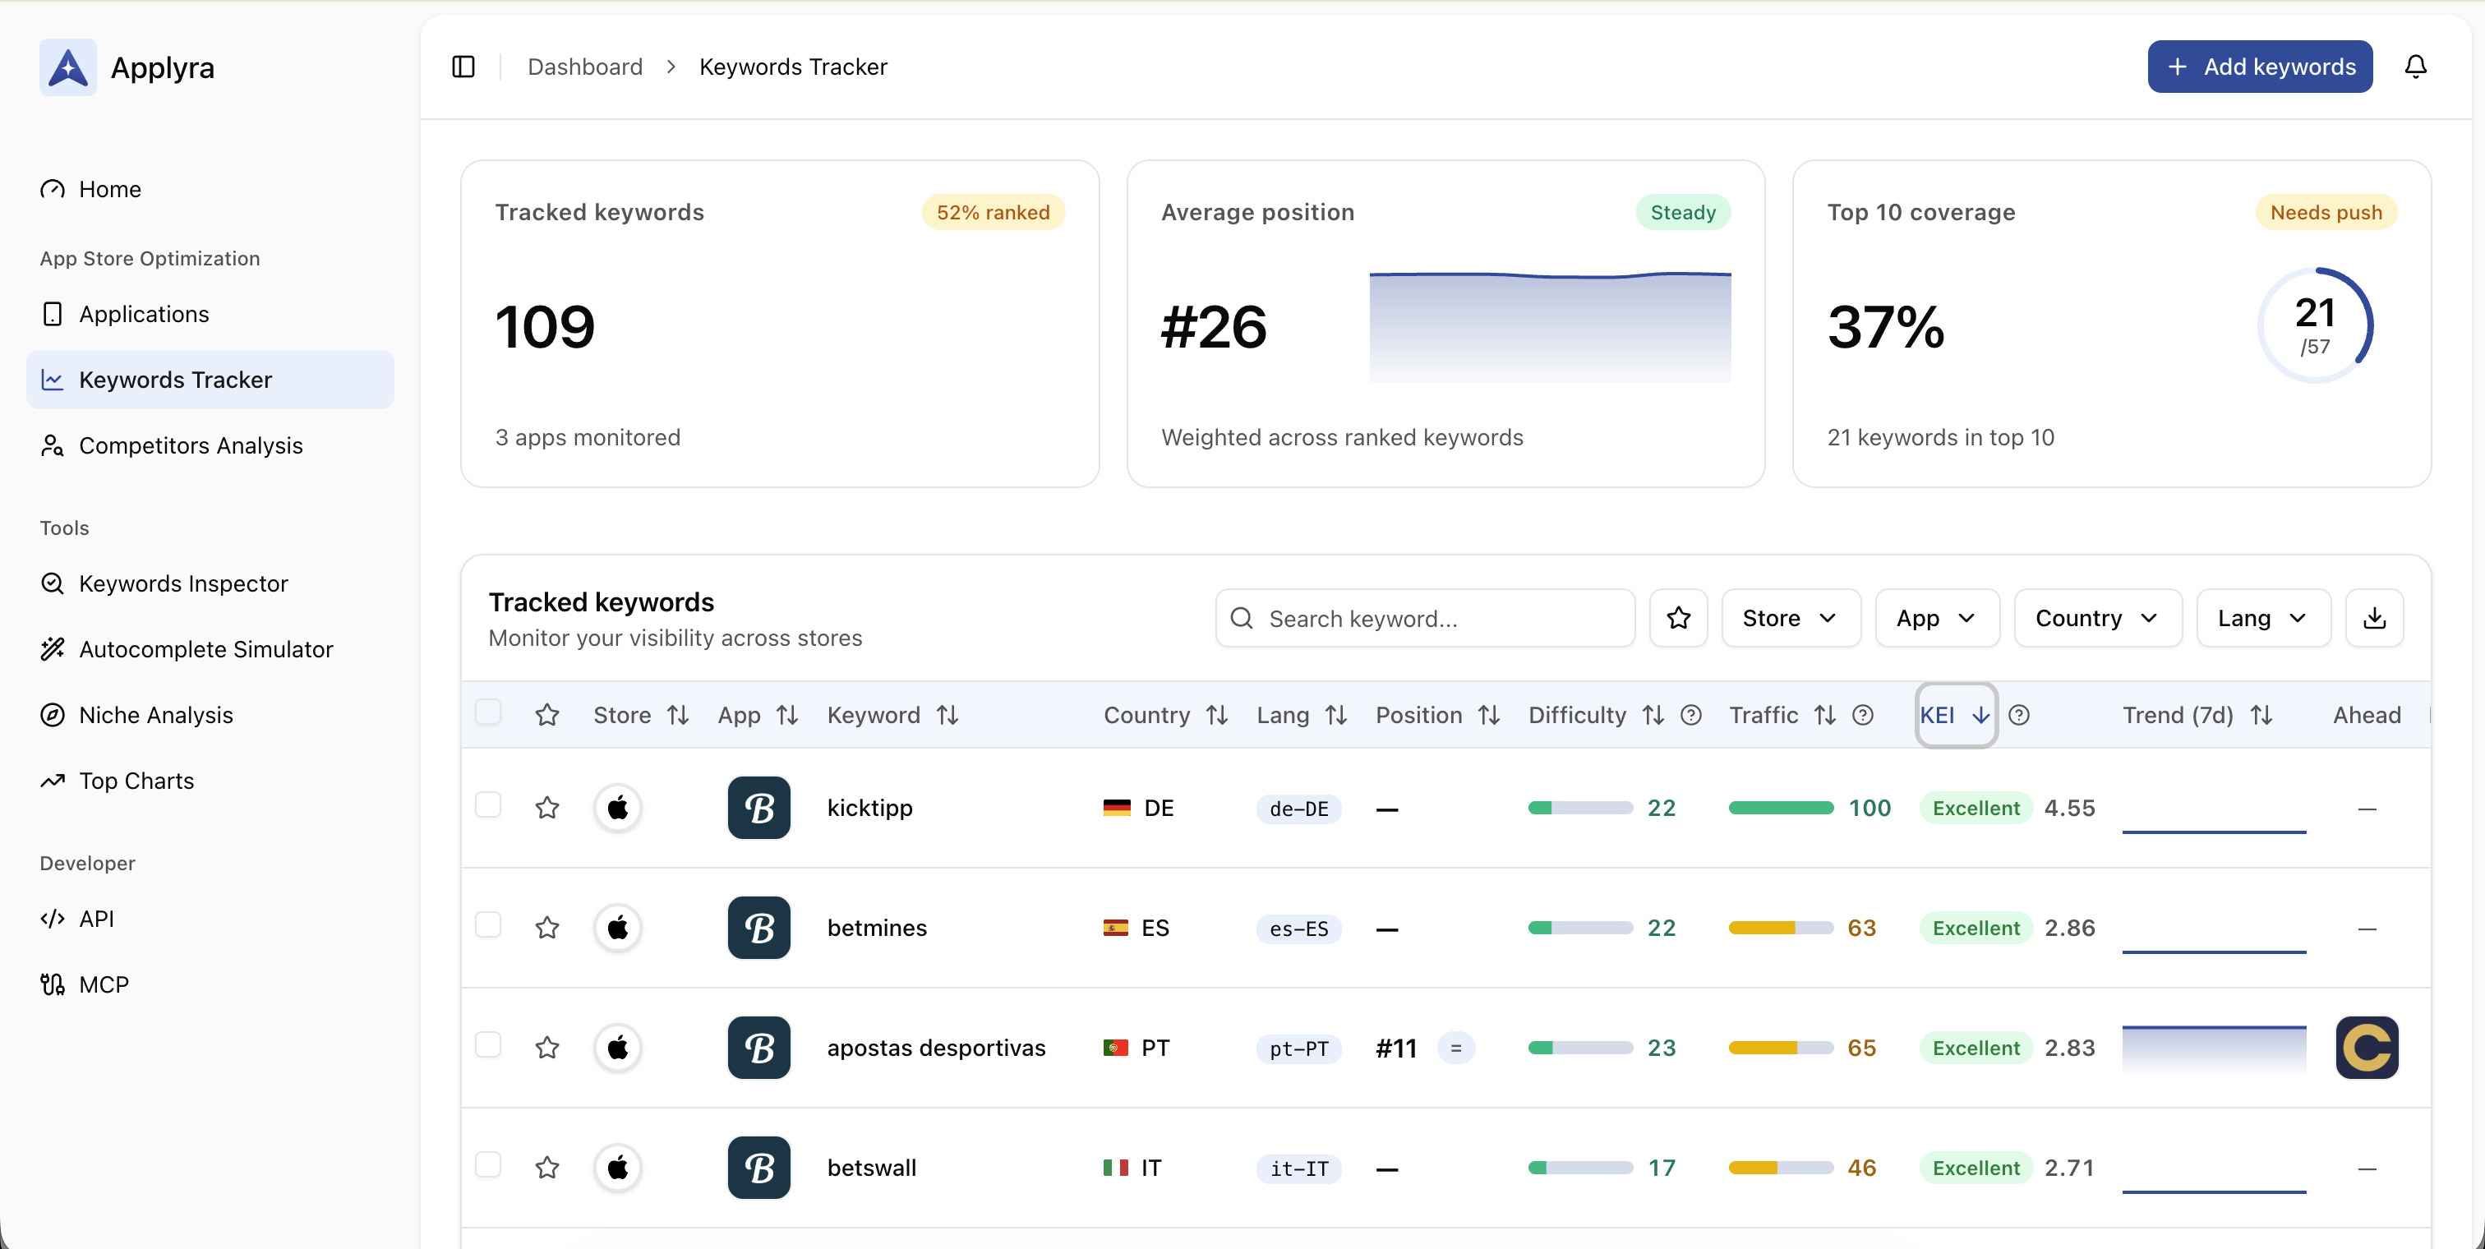Click the Store sort arrows icon
Viewport: 2485px width, 1249px height.
678,715
